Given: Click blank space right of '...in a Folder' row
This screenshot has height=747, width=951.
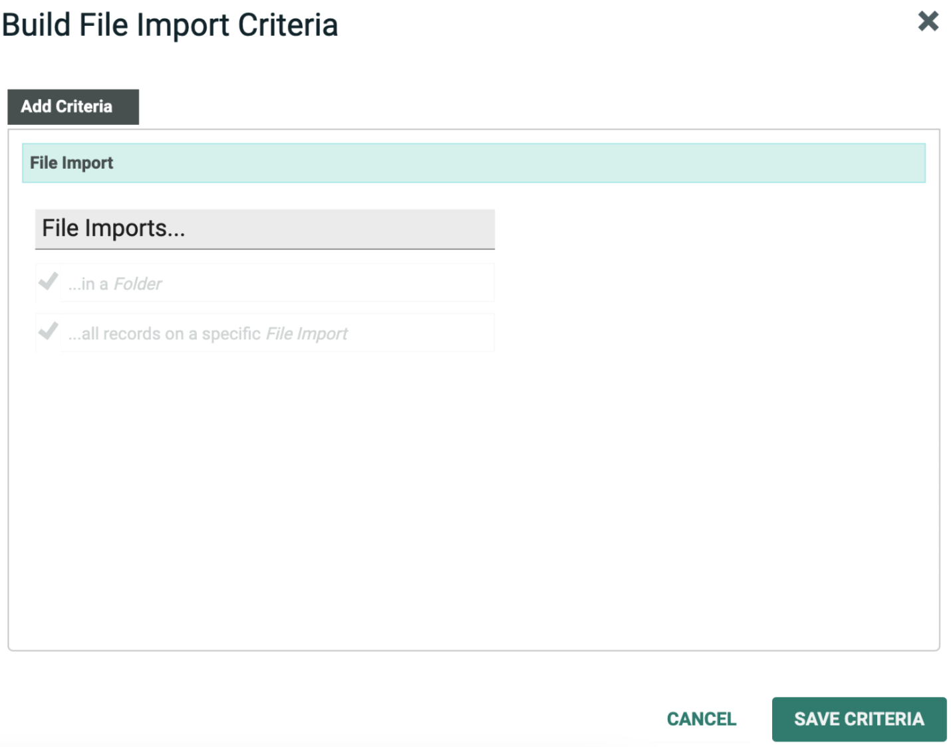Looking at the screenshot, I should coord(698,284).
